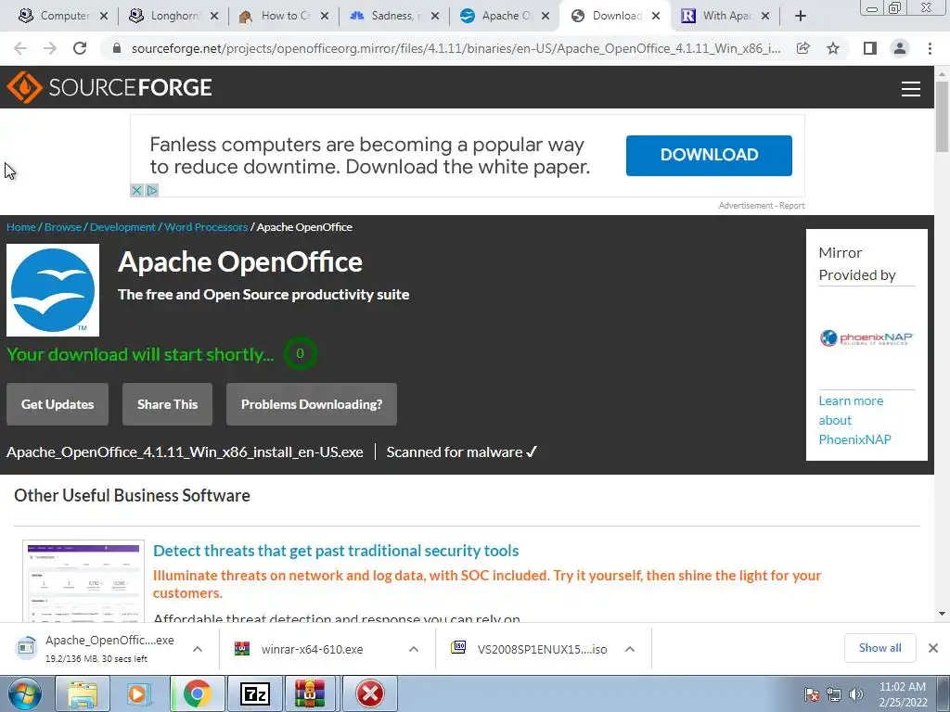Click the Apache_OpenOffice_4.1.11 exe filename text
Screen dimensions: 950x712
click(185, 452)
